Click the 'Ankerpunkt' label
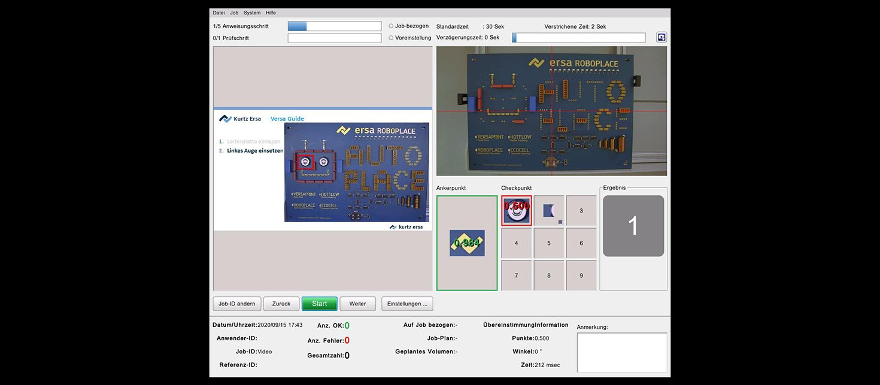 pyautogui.click(x=451, y=188)
